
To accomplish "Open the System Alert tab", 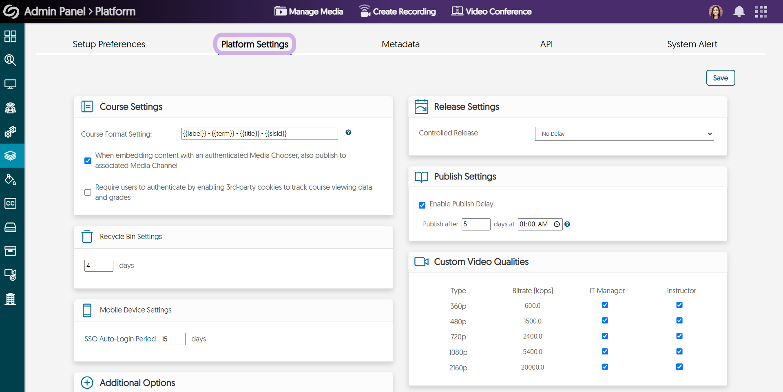I will pyautogui.click(x=692, y=44).
